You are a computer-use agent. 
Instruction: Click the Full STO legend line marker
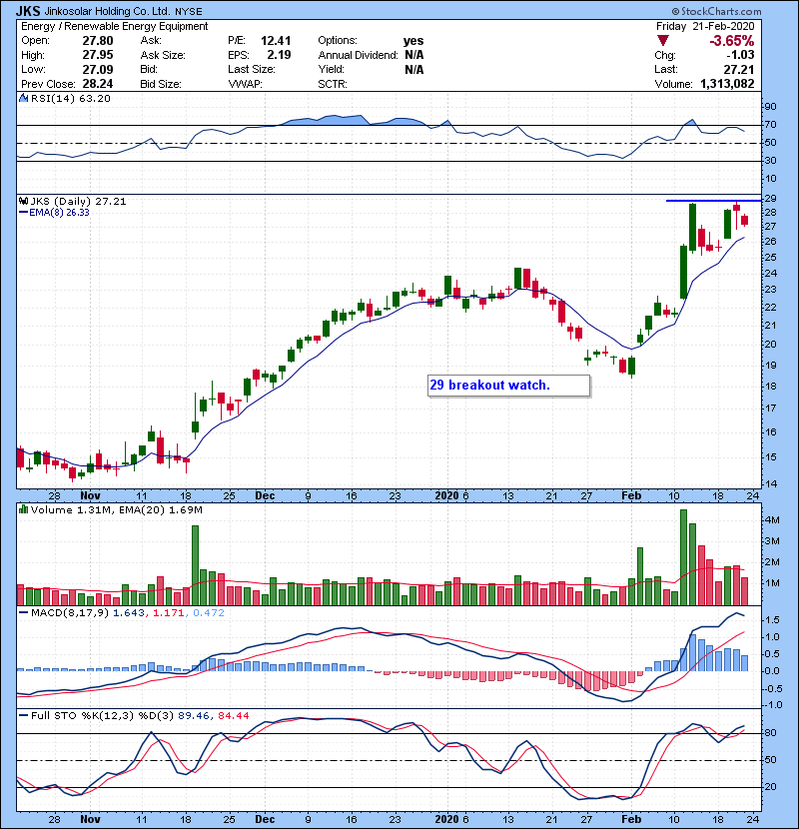(23, 716)
